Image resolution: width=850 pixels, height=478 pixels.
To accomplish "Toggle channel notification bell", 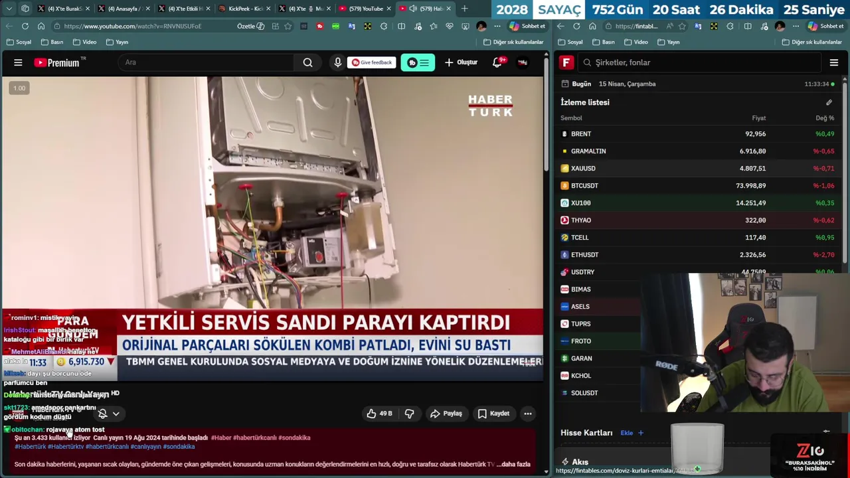I will click(x=103, y=414).
